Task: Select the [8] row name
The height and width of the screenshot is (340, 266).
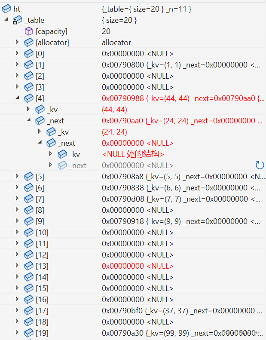Action: pos(40,210)
